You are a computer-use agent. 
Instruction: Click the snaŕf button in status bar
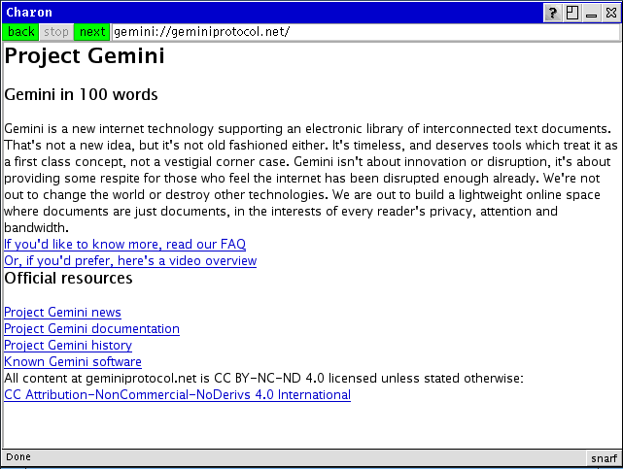coord(604,458)
